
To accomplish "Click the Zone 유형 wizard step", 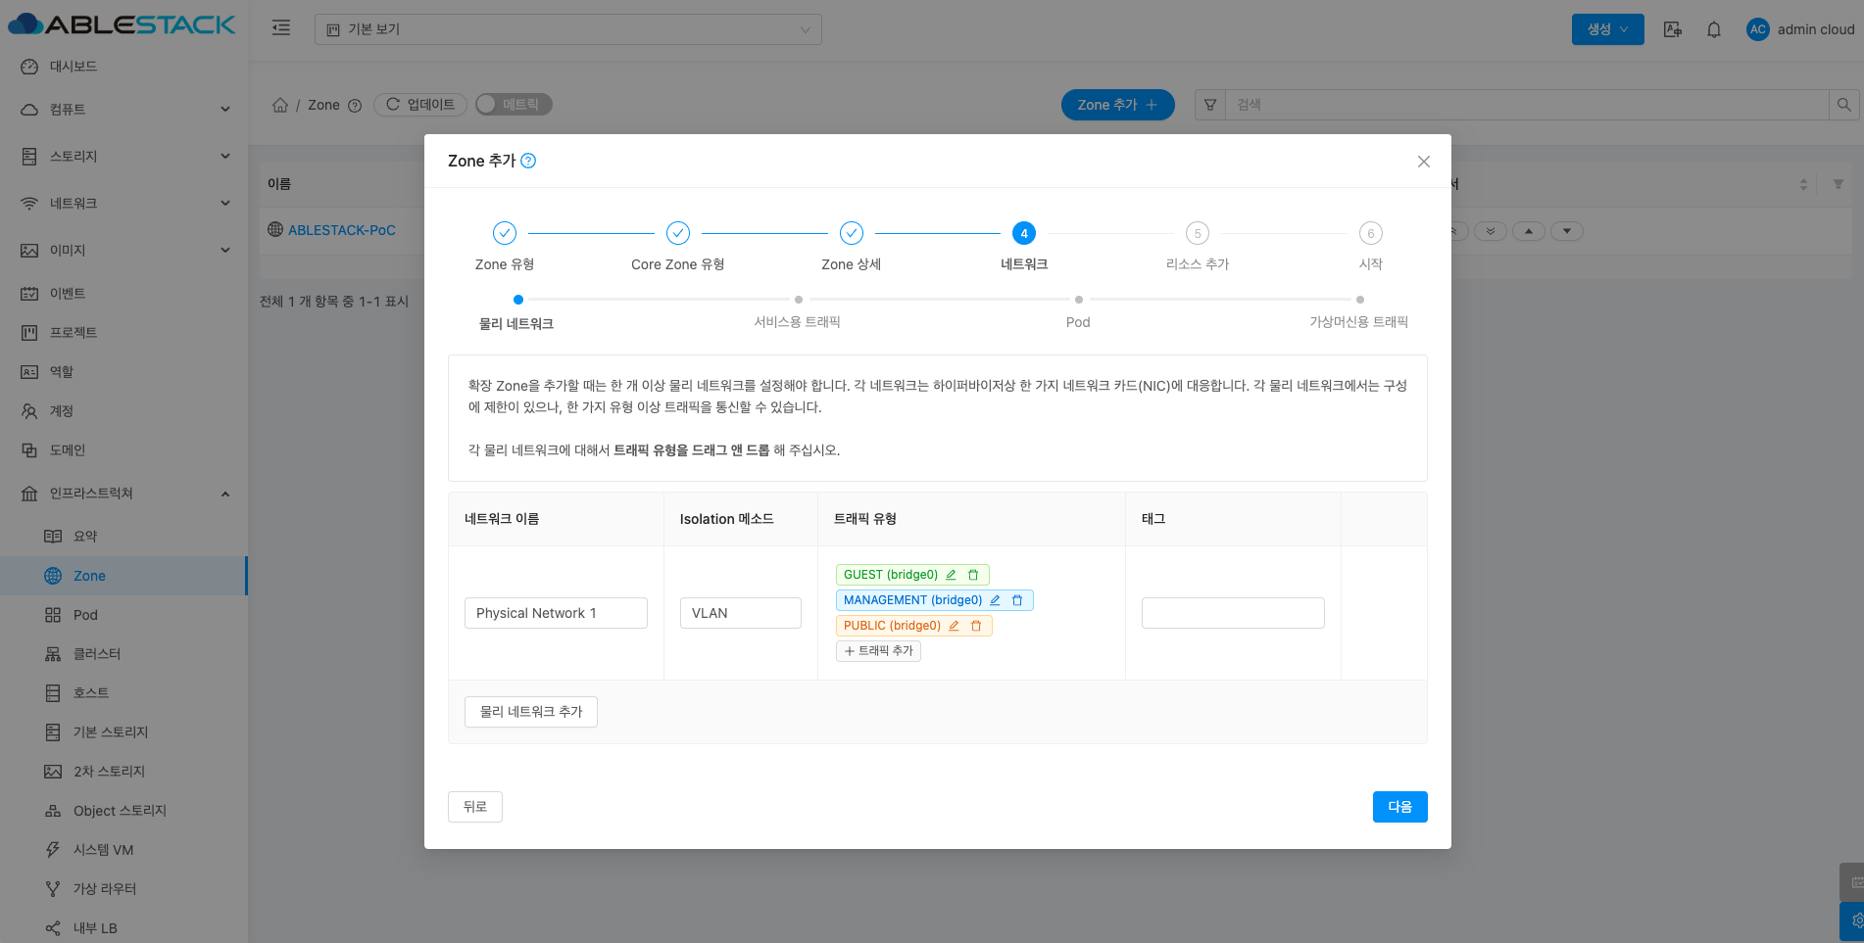I will [x=505, y=246].
